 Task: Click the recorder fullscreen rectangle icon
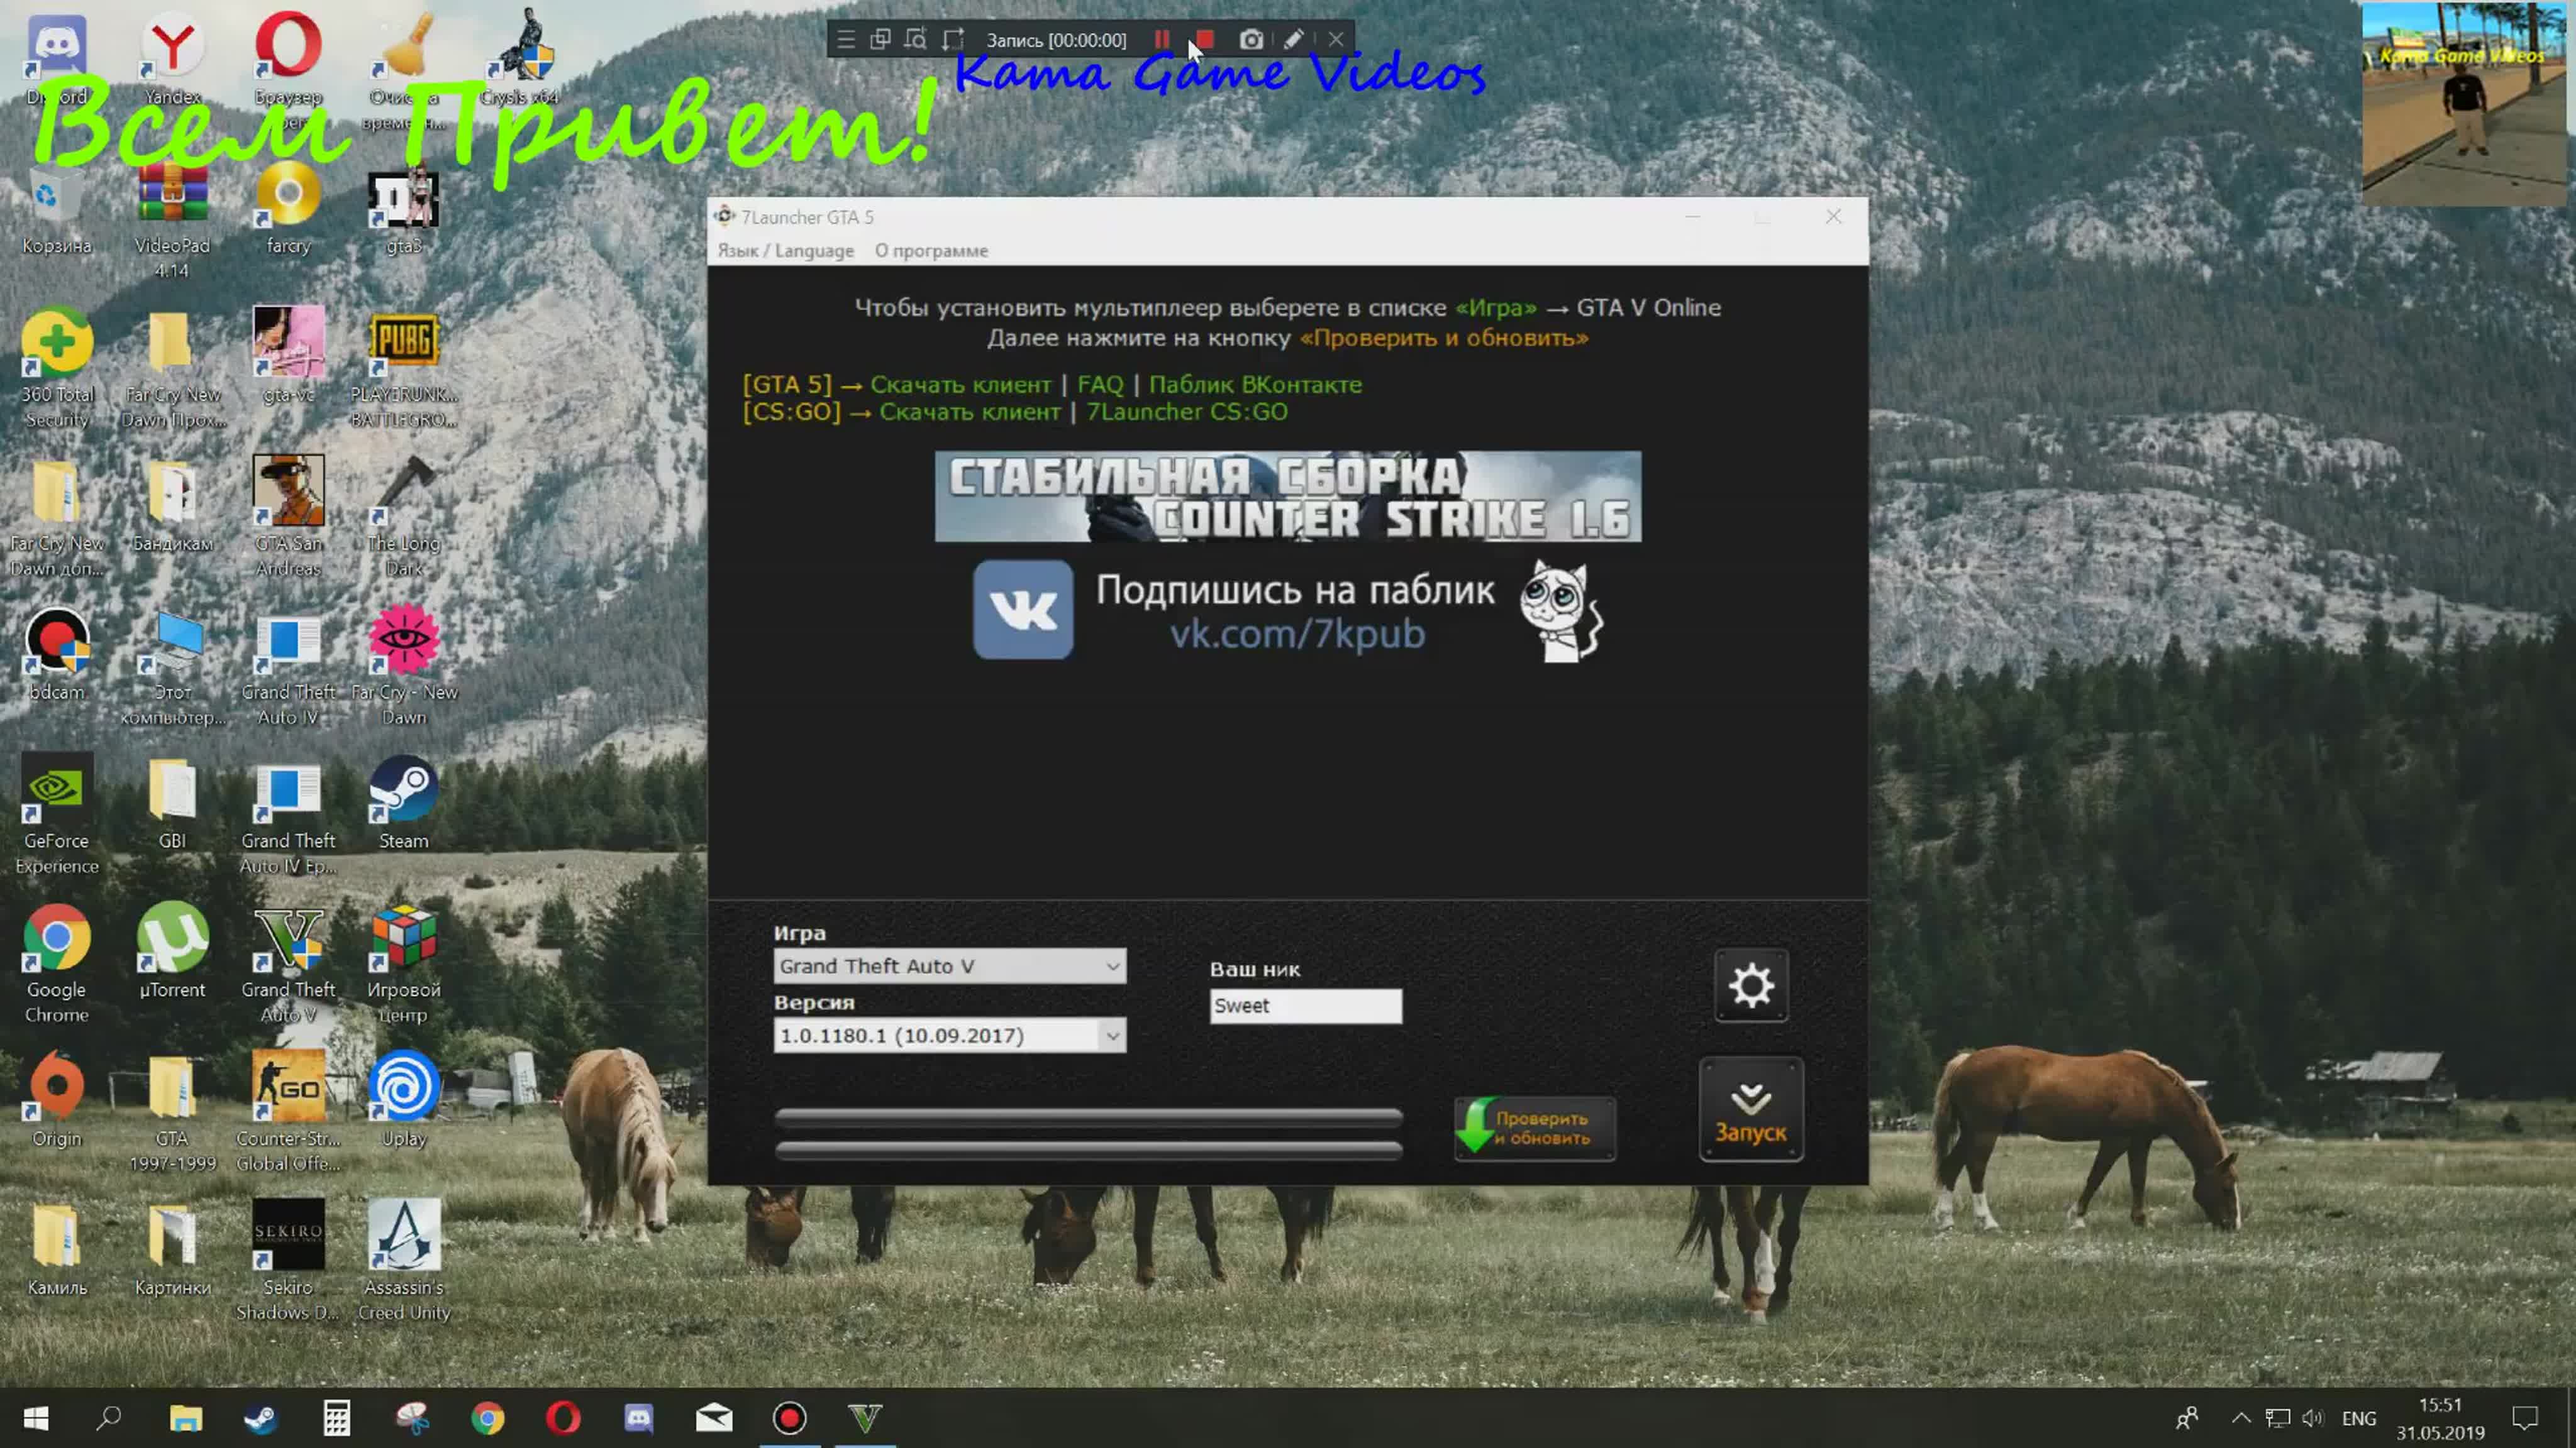pyautogui.click(x=952, y=40)
